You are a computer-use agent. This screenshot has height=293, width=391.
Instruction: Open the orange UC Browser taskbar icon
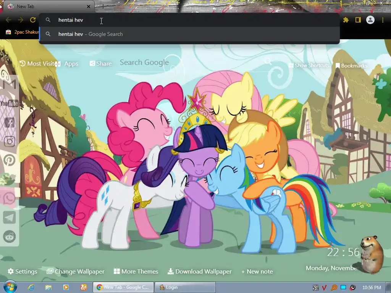(84, 287)
